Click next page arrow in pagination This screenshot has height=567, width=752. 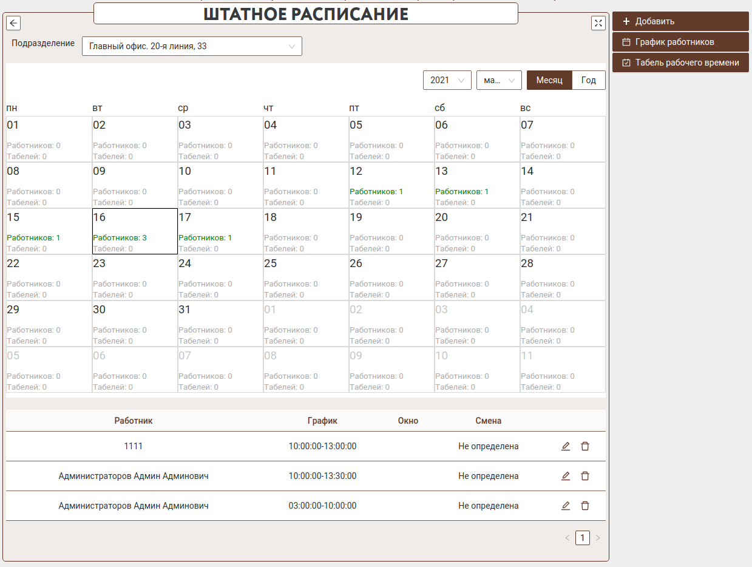pos(598,538)
